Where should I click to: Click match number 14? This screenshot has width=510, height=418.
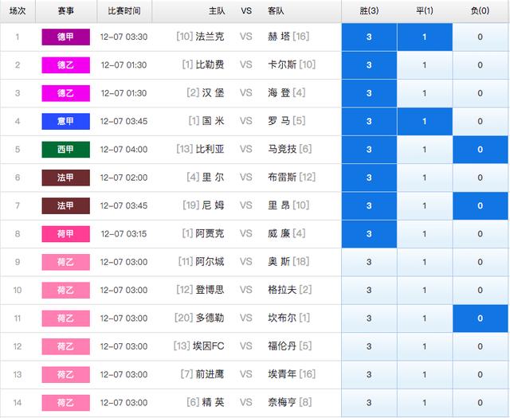tap(18, 403)
